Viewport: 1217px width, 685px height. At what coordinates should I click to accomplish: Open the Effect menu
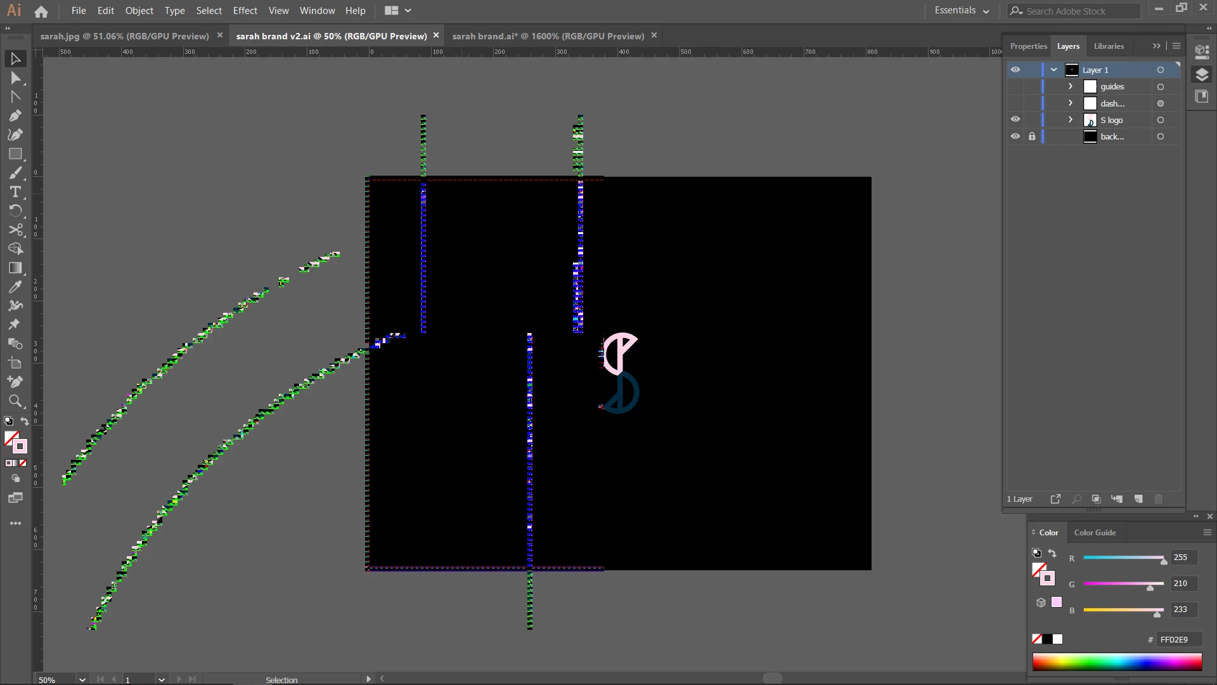[245, 11]
